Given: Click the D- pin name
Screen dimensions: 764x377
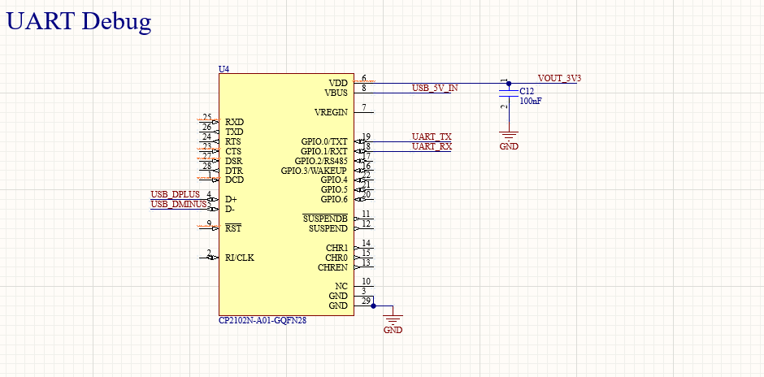Looking at the screenshot, I should (x=230, y=210).
